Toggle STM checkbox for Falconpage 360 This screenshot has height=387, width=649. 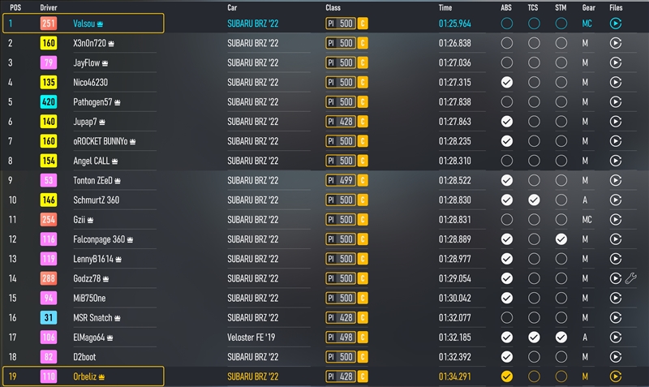click(x=561, y=239)
